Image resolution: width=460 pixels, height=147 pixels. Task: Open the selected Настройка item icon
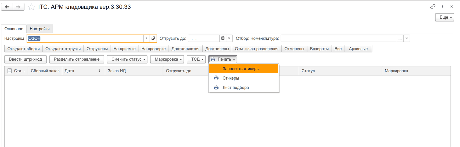coord(153,38)
